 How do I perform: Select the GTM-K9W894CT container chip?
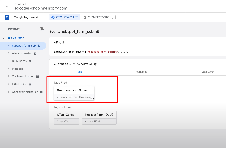click(x=64, y=17)
